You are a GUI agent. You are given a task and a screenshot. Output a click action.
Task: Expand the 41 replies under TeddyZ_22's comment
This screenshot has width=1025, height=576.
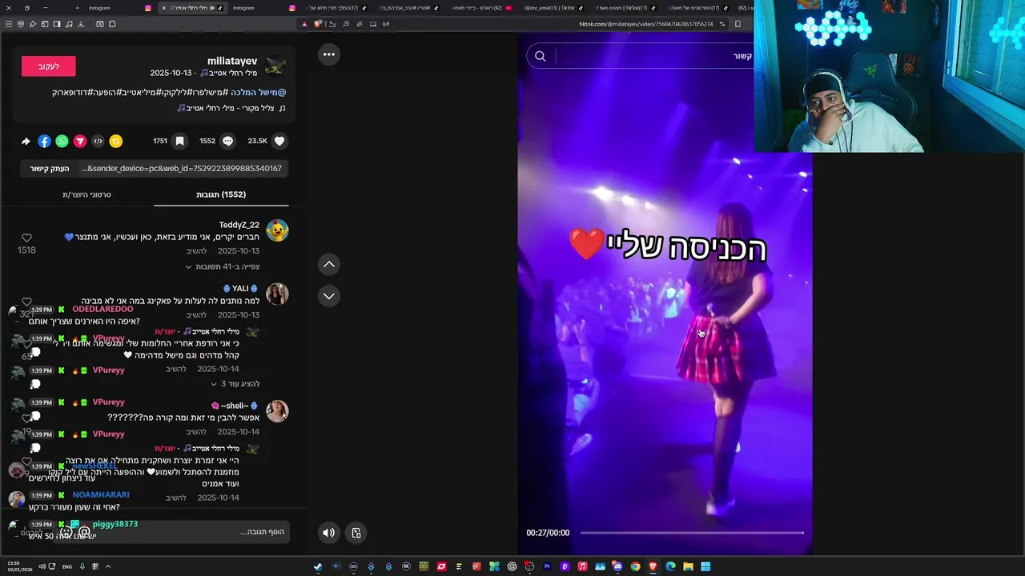click(223, 266)
